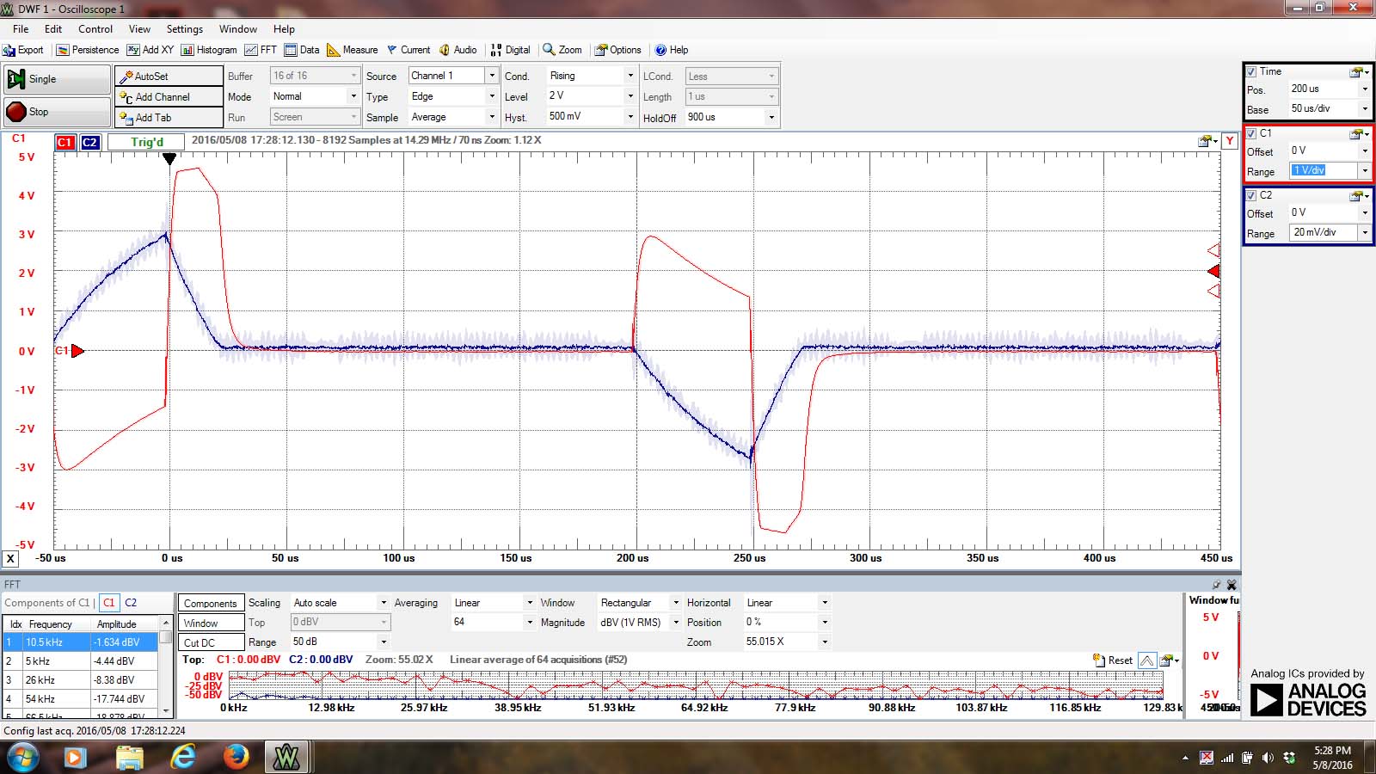
Task: Open the Settings menu
Action: click(184, 28)
